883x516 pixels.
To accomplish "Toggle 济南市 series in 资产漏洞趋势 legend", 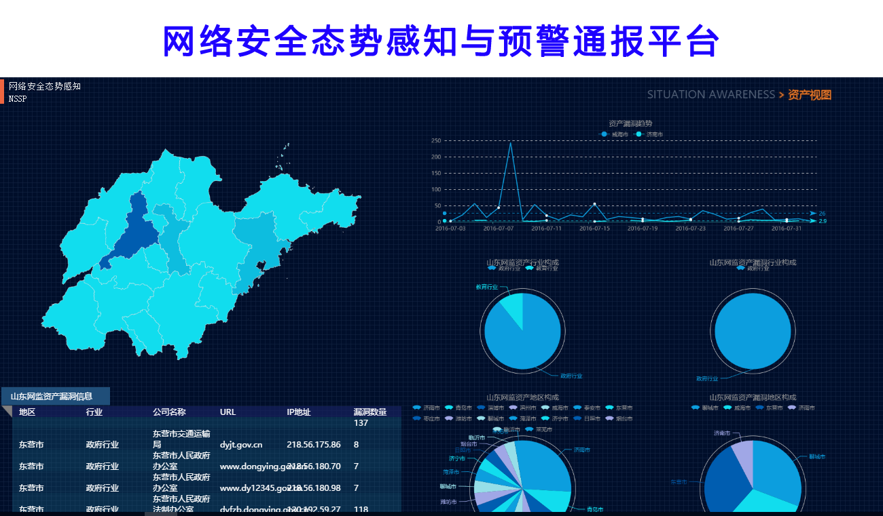I will pos(649,134).
